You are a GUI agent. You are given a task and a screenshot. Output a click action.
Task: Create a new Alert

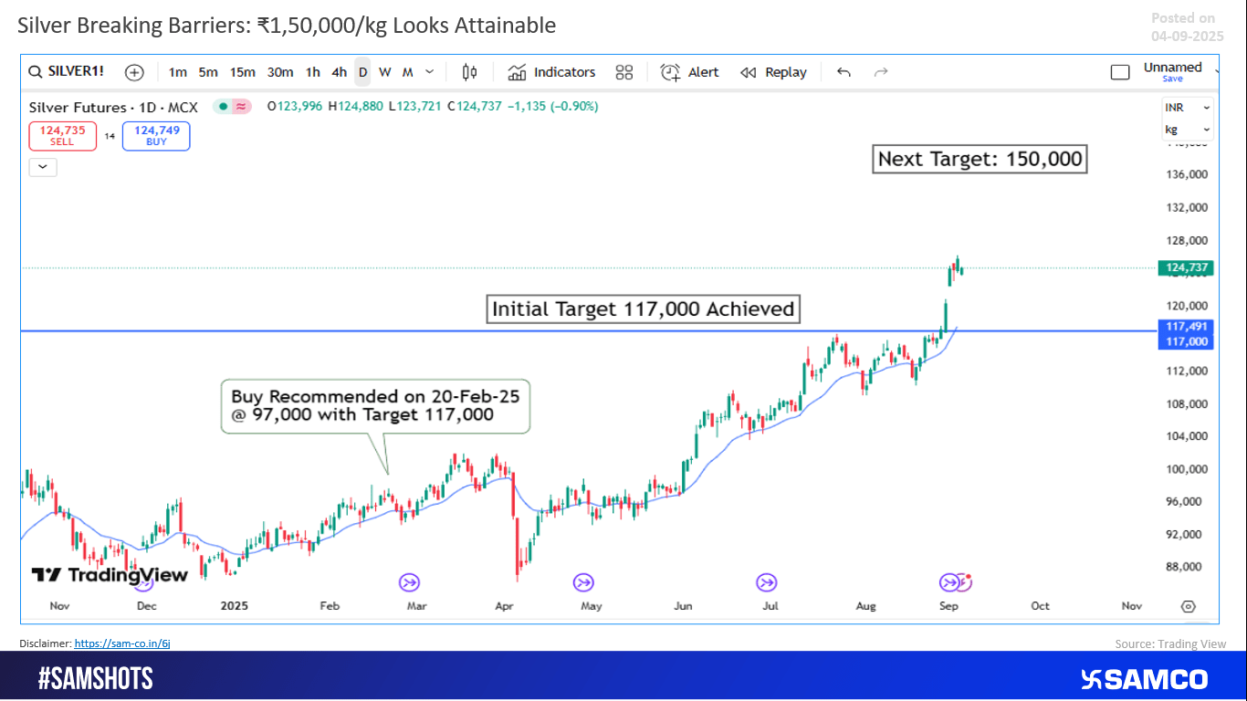(x=690, y=72)
